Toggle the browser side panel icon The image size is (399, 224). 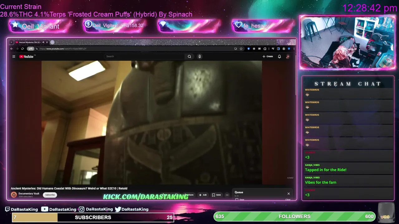(x=278, y=49)
